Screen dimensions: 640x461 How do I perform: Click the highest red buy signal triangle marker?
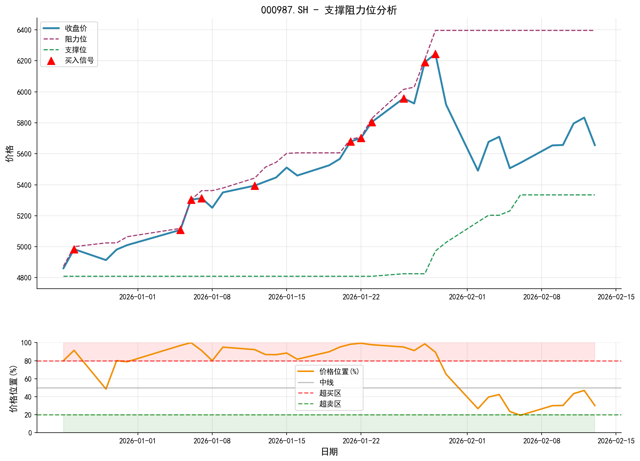pos(436,55)
